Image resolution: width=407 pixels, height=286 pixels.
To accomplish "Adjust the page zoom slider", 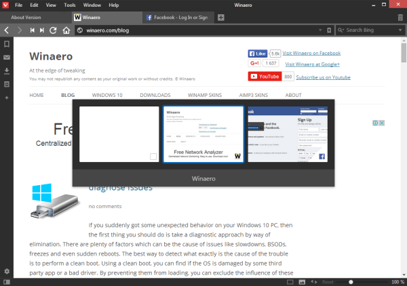I will click(x=351, y=282).
